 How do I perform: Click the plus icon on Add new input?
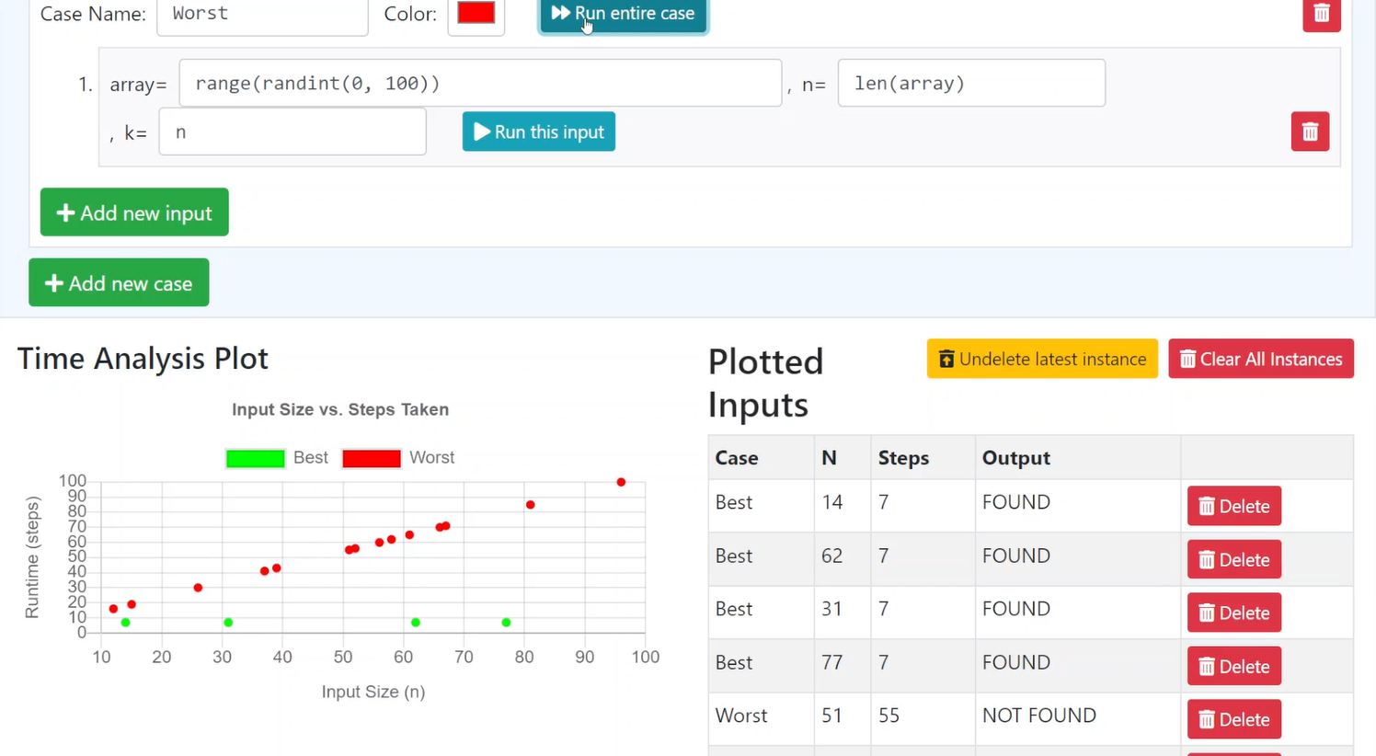click(x=65, y=212)
